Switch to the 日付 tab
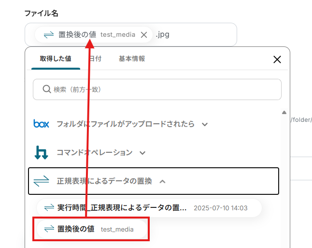This screenshot has height=248, width=312. (96, 59)
